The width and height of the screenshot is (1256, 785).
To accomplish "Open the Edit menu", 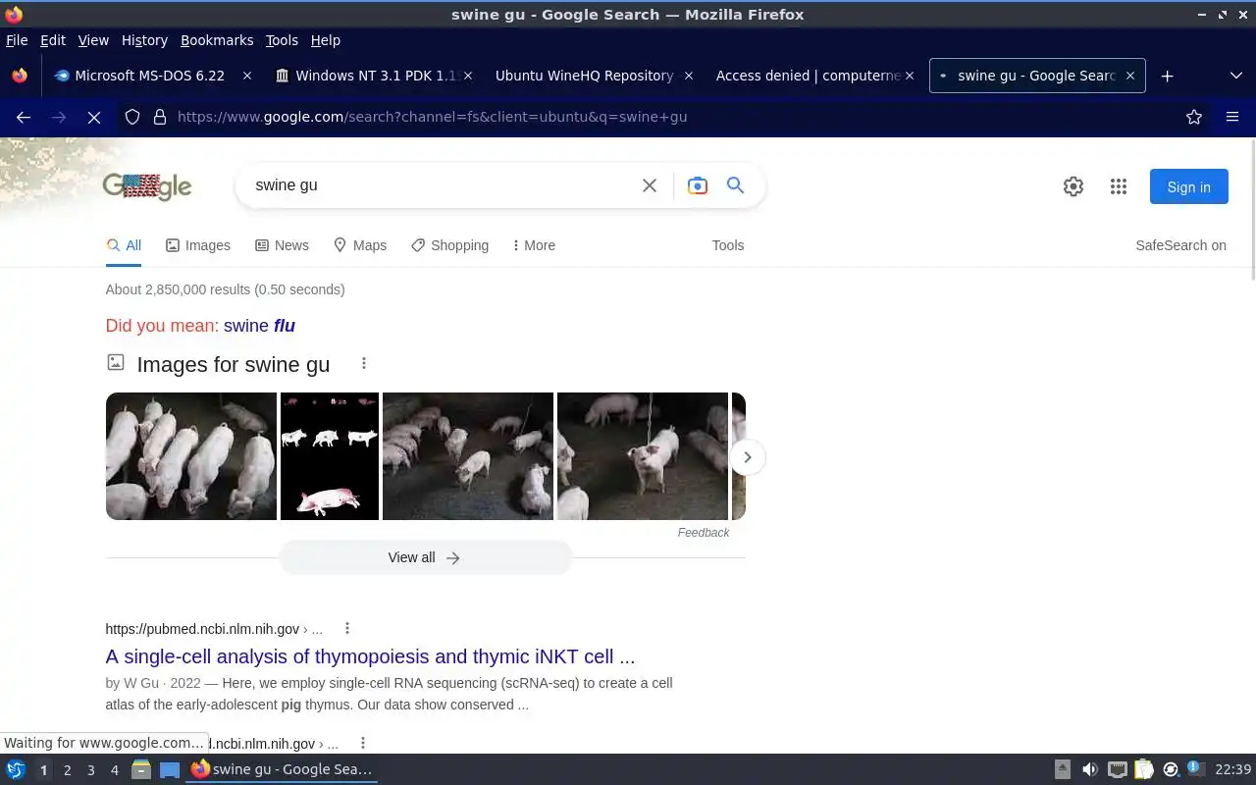I will [x=53, y=40].
